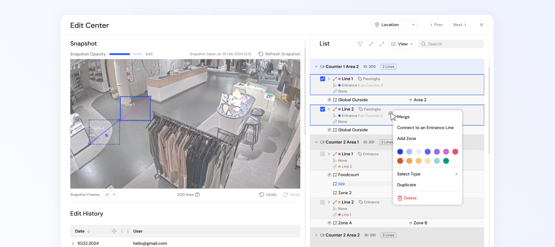Viewport: 555px width, 247px height.
Task: Click the Passingby tag icon on Line 1
Action: point(360,79)
